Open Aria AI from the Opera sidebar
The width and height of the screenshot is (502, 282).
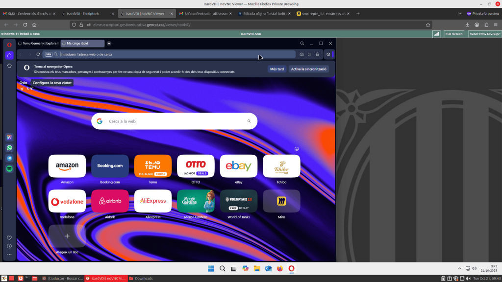point(9,138)
